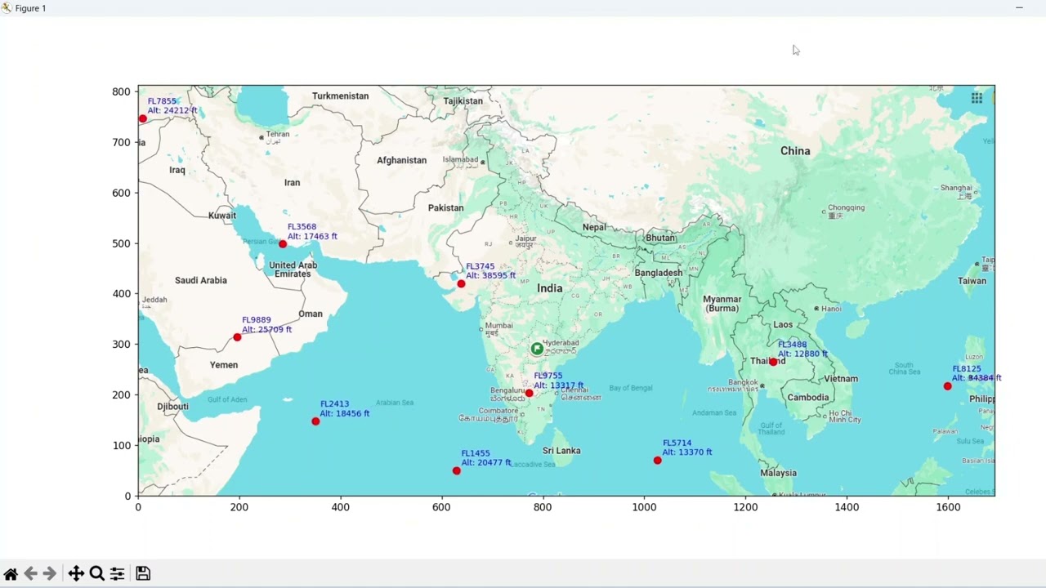Go forward to next view arrow

tap(50, 573)
